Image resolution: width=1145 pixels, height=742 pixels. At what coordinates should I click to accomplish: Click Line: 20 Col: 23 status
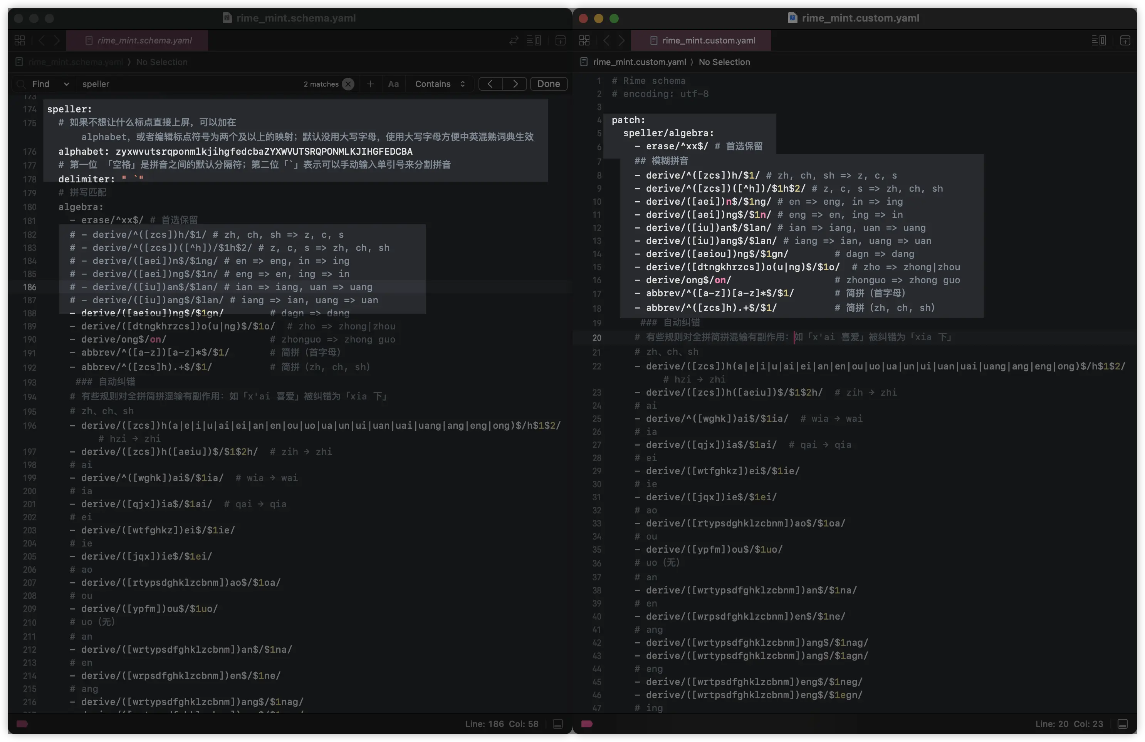click(x=1069, y=724)
